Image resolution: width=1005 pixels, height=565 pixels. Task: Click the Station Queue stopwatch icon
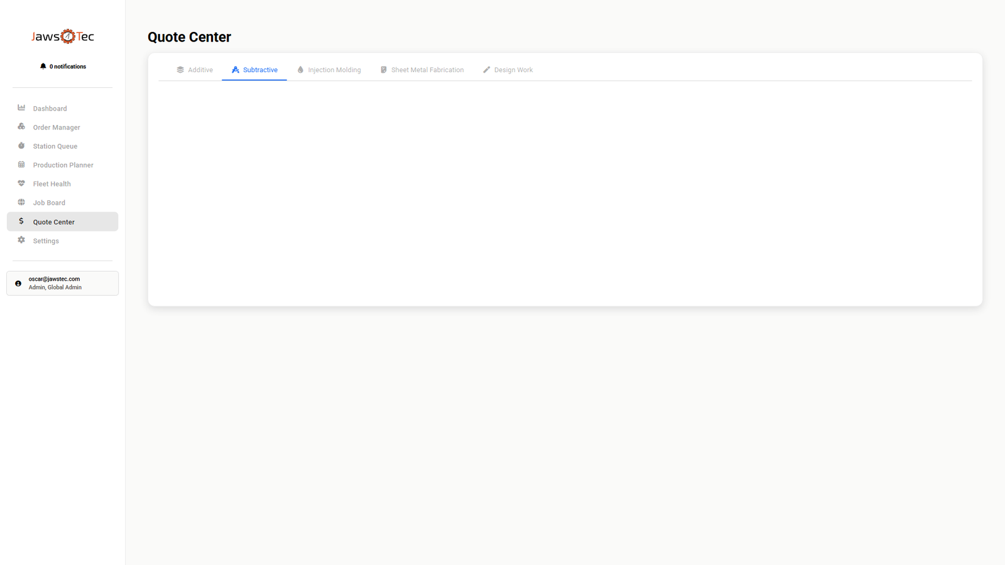click(21, 146)
